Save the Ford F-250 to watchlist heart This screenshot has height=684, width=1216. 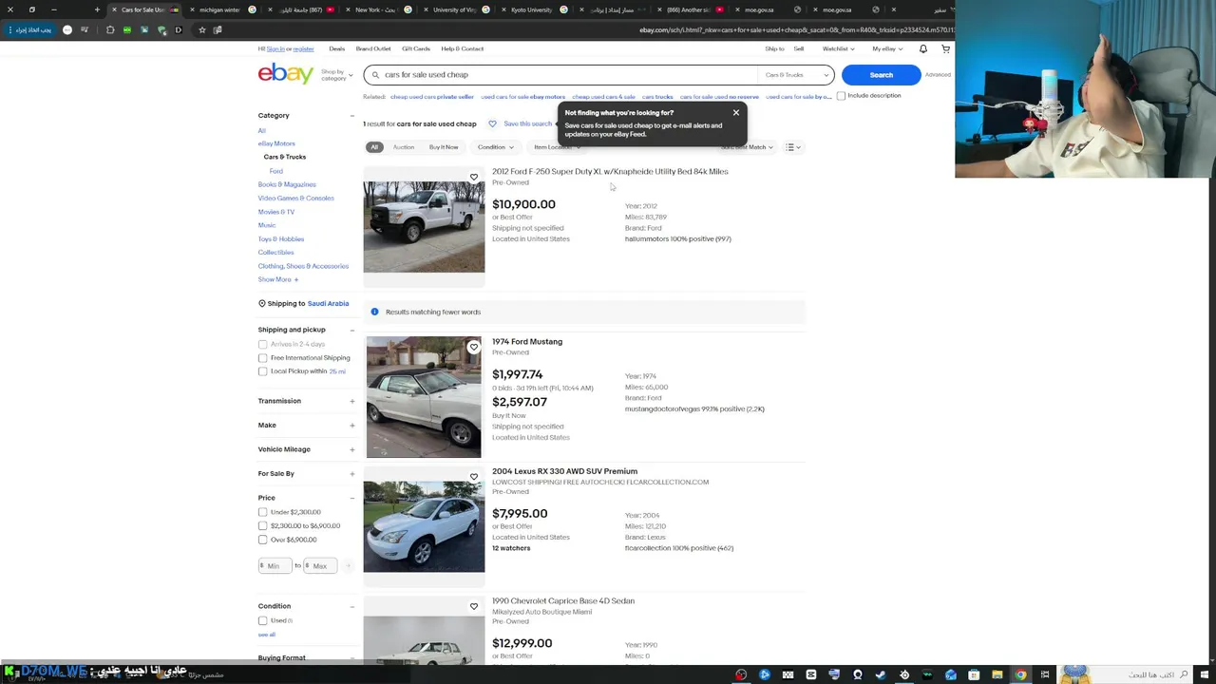[x=473, y=177]
